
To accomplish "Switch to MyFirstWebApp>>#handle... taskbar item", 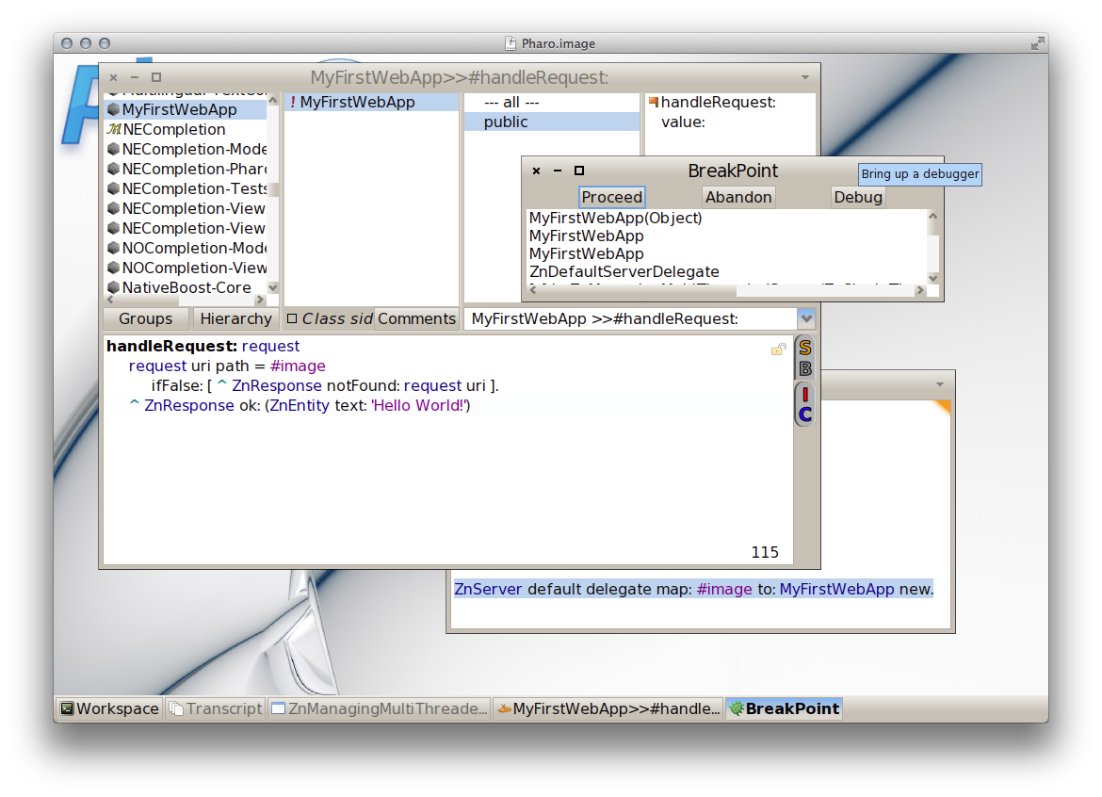I will [x=608, y=708].
